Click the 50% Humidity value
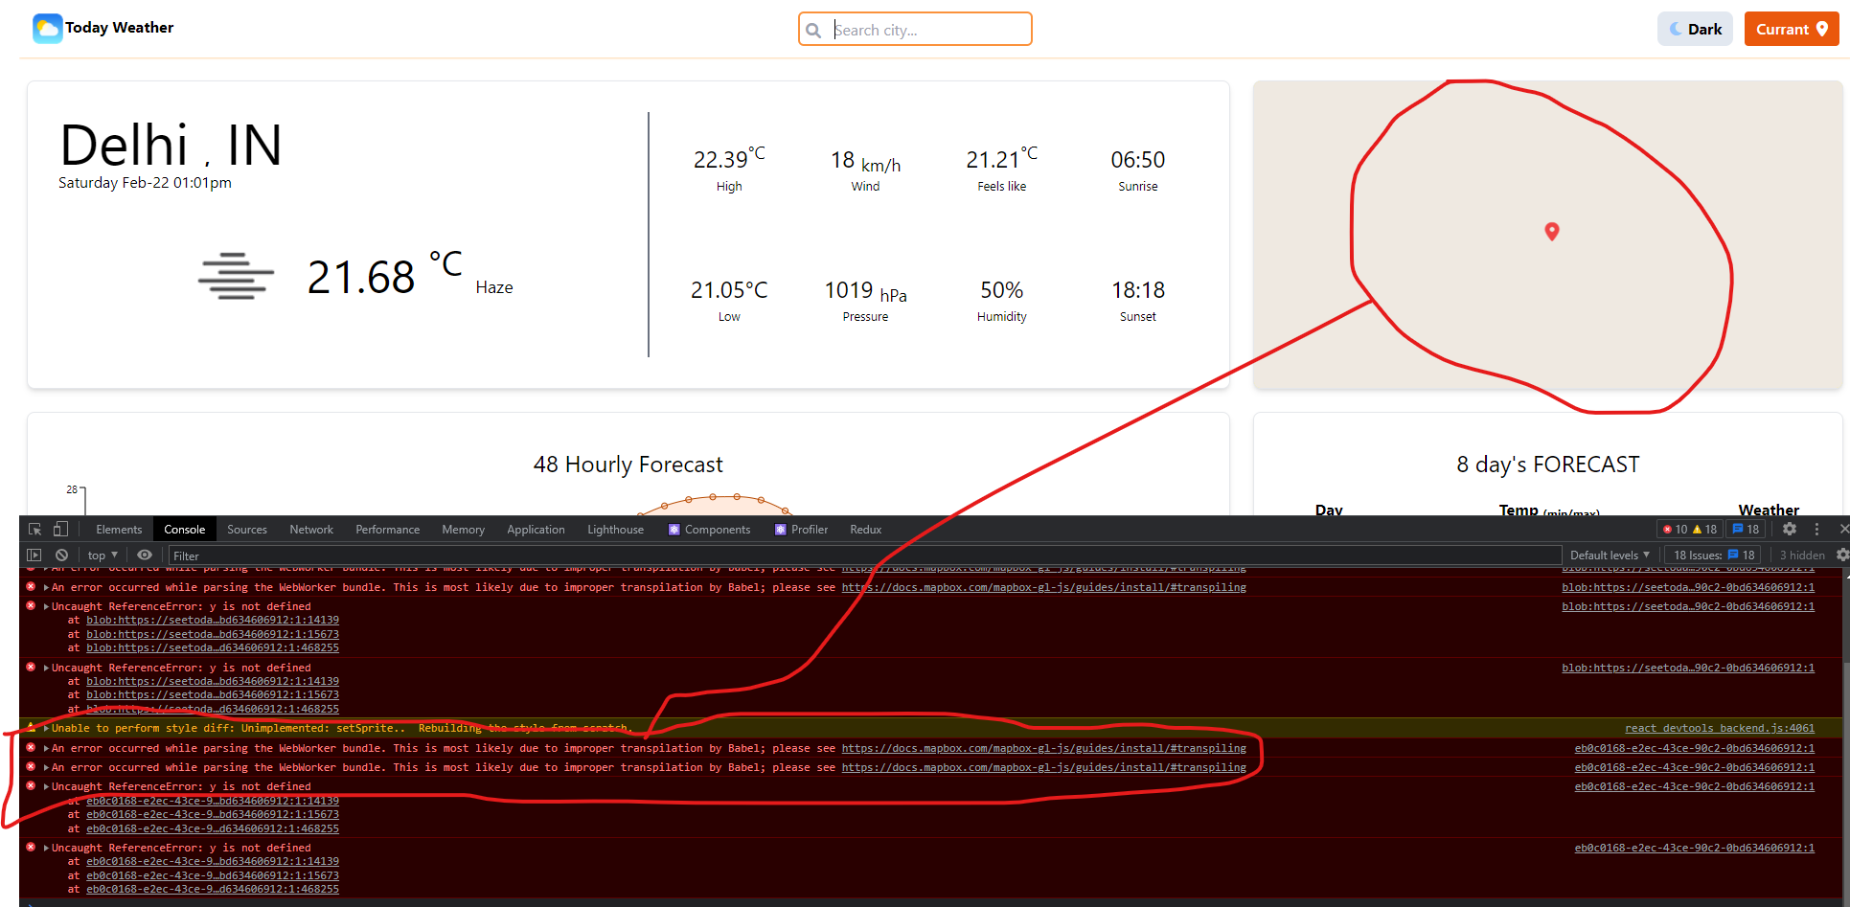Screen dimensions: 1850x907 pos(1002,290)
